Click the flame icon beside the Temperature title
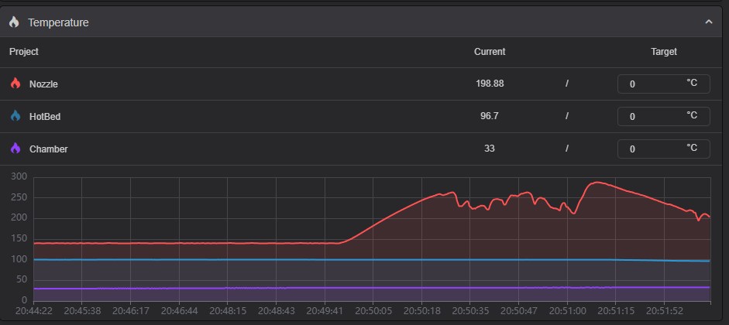 click(x=14, y=22)
